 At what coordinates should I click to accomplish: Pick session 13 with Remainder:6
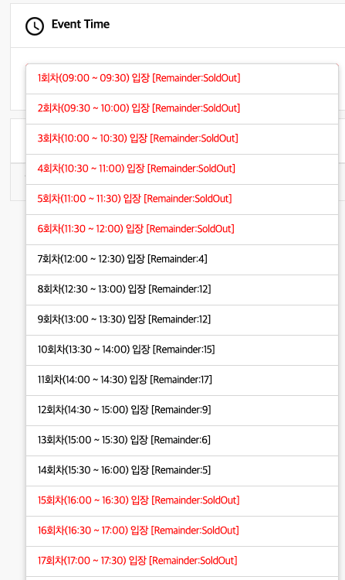pos(182,441)
